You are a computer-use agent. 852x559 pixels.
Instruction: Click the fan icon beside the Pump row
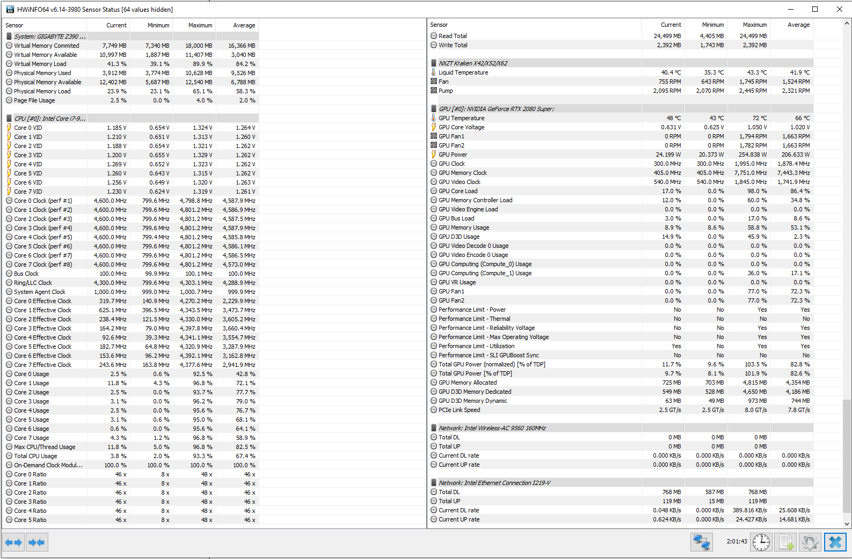pyautogui.click(x=434, y=91)
